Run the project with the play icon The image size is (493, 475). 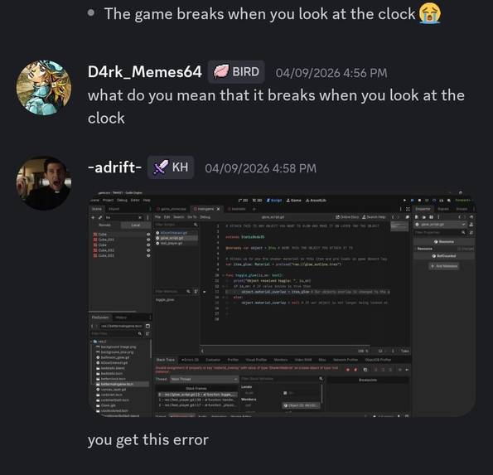pyautogui.click(x=404, y=200)
